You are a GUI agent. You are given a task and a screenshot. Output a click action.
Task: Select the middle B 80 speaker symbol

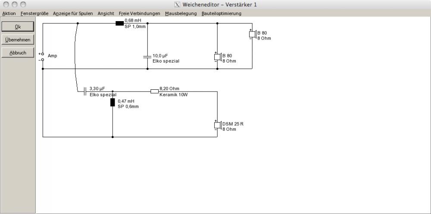pyautogui.click(x=218, y=57)
